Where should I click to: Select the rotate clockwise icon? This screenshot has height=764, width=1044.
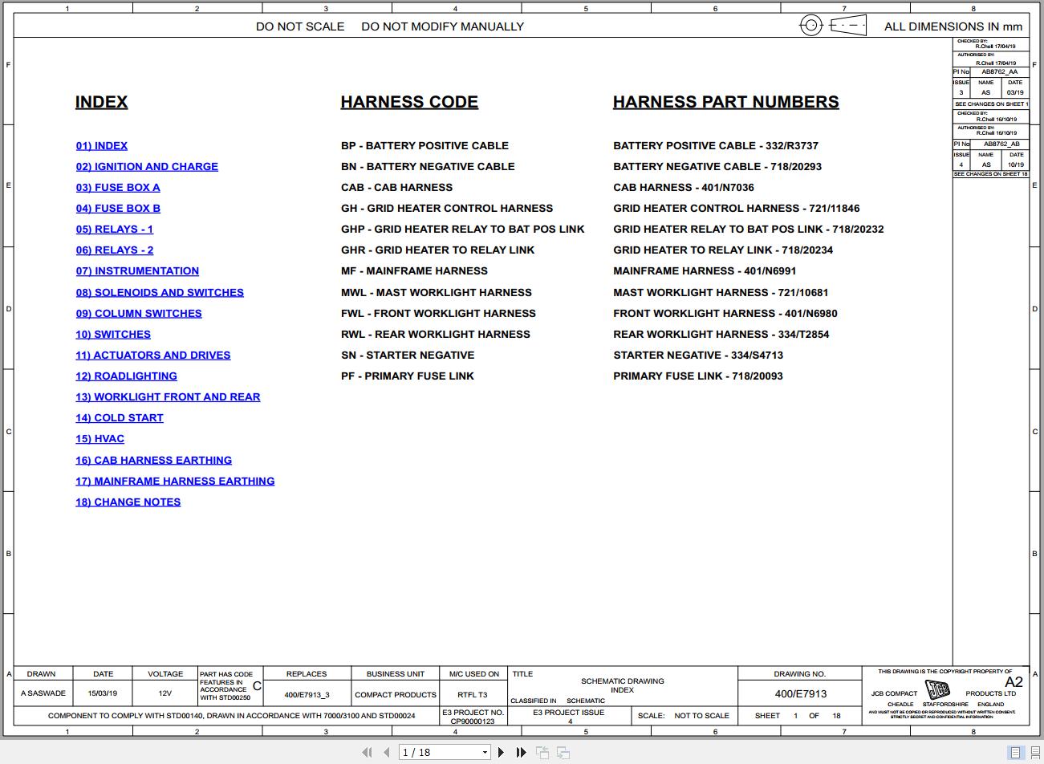pos(563,752)
